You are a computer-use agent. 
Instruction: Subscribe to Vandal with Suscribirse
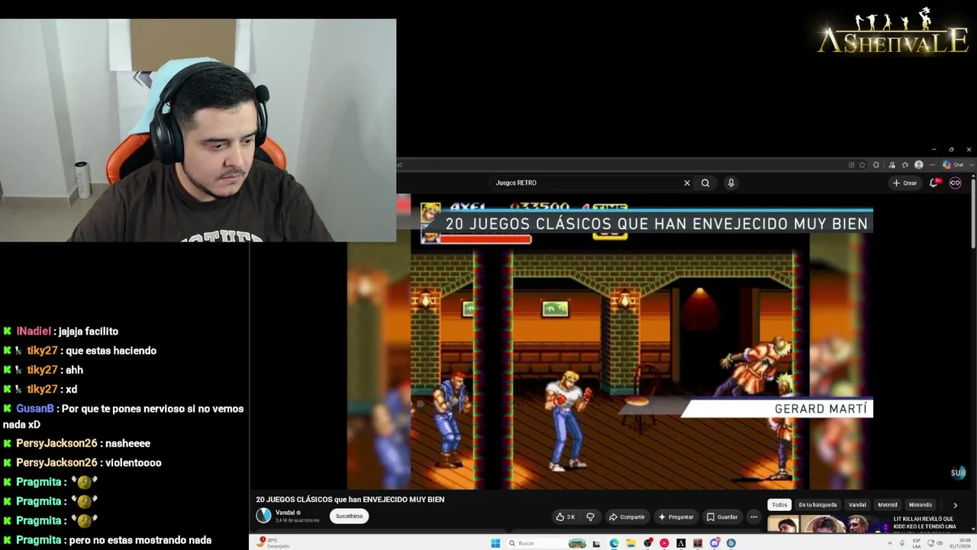pos(349,516)
